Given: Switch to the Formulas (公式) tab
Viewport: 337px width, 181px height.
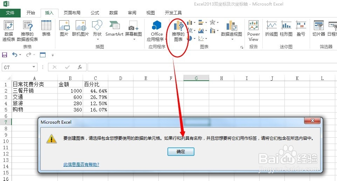Looking at the screenshot, I should [95, 13].
